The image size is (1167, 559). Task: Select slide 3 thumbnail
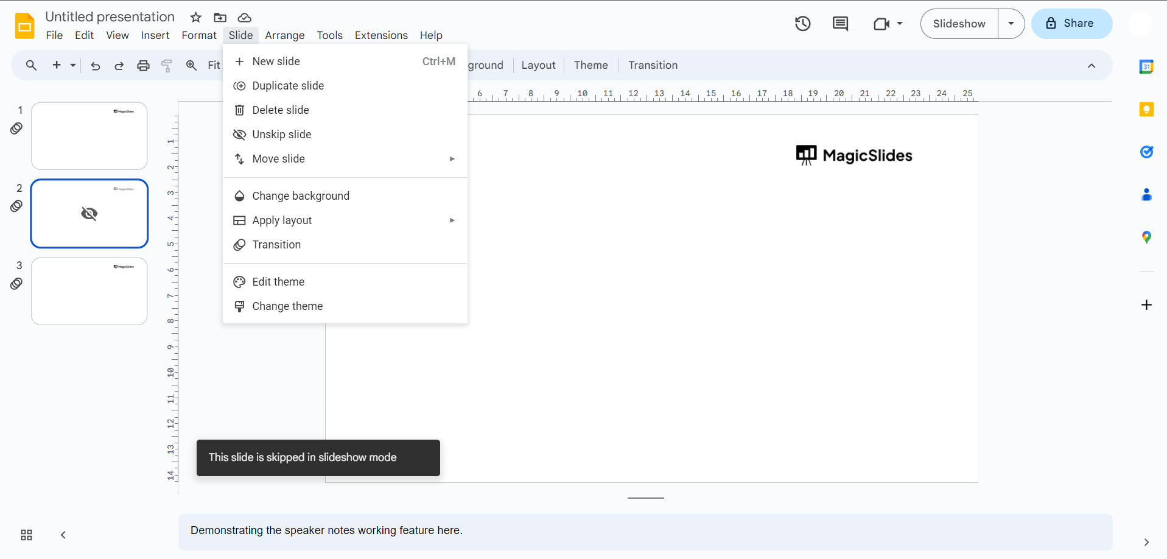[x=89, y=291]
